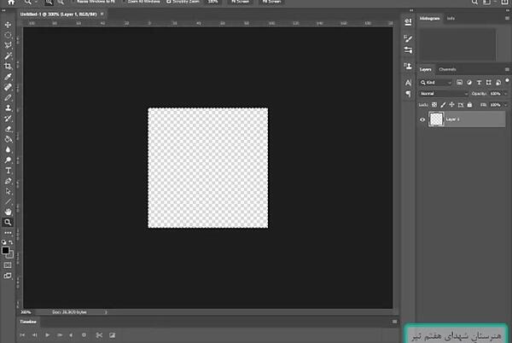Select the Type tool
The image size is (512, 343).
click(x=8, y=171)
